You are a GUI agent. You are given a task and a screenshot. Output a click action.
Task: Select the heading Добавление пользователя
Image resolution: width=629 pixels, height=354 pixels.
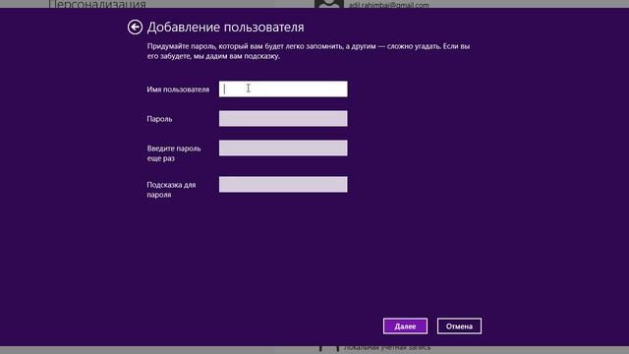tap(225, 28)
